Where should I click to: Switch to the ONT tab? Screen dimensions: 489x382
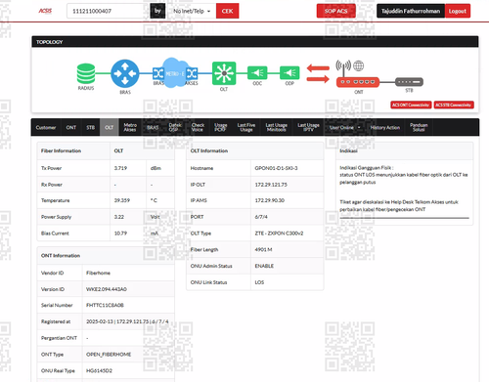click(71, 127)
